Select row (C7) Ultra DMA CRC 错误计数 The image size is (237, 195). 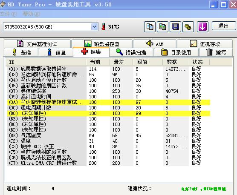pos(109,163)
